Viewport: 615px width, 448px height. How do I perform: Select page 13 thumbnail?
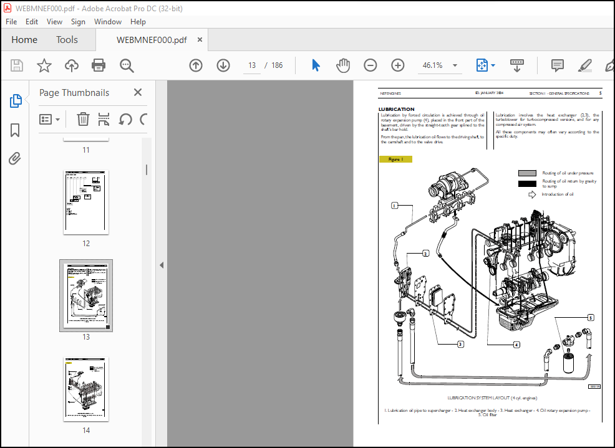click(86, 295)
